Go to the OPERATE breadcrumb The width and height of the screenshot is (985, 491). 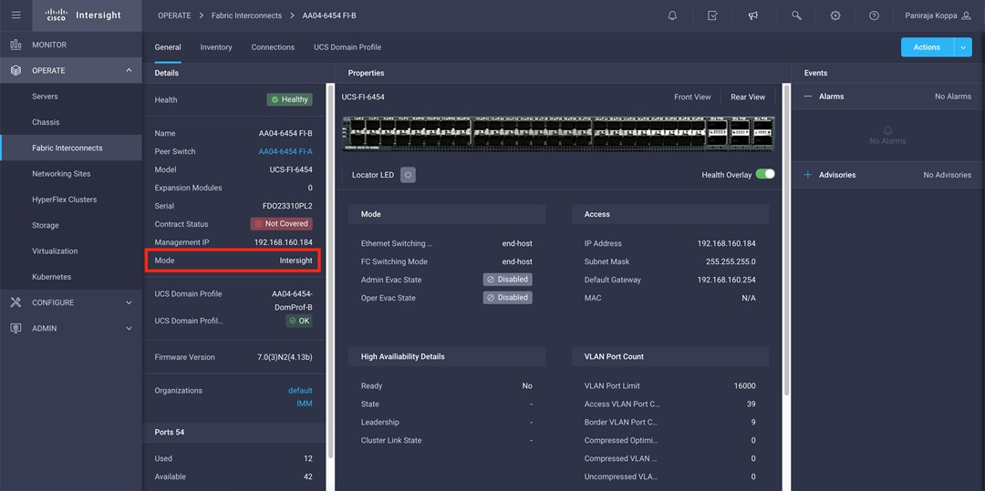coord(174,15)
